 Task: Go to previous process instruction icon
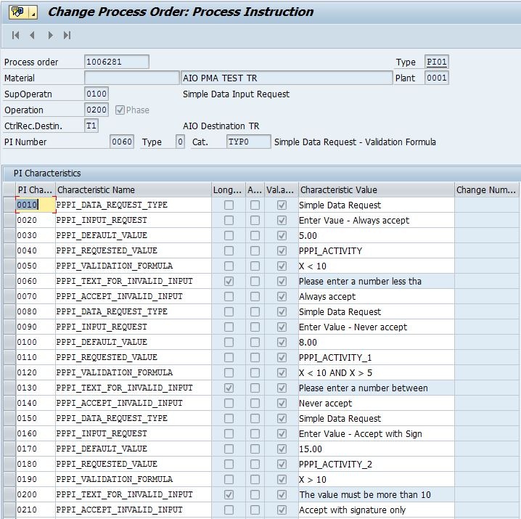coord(32,36)
